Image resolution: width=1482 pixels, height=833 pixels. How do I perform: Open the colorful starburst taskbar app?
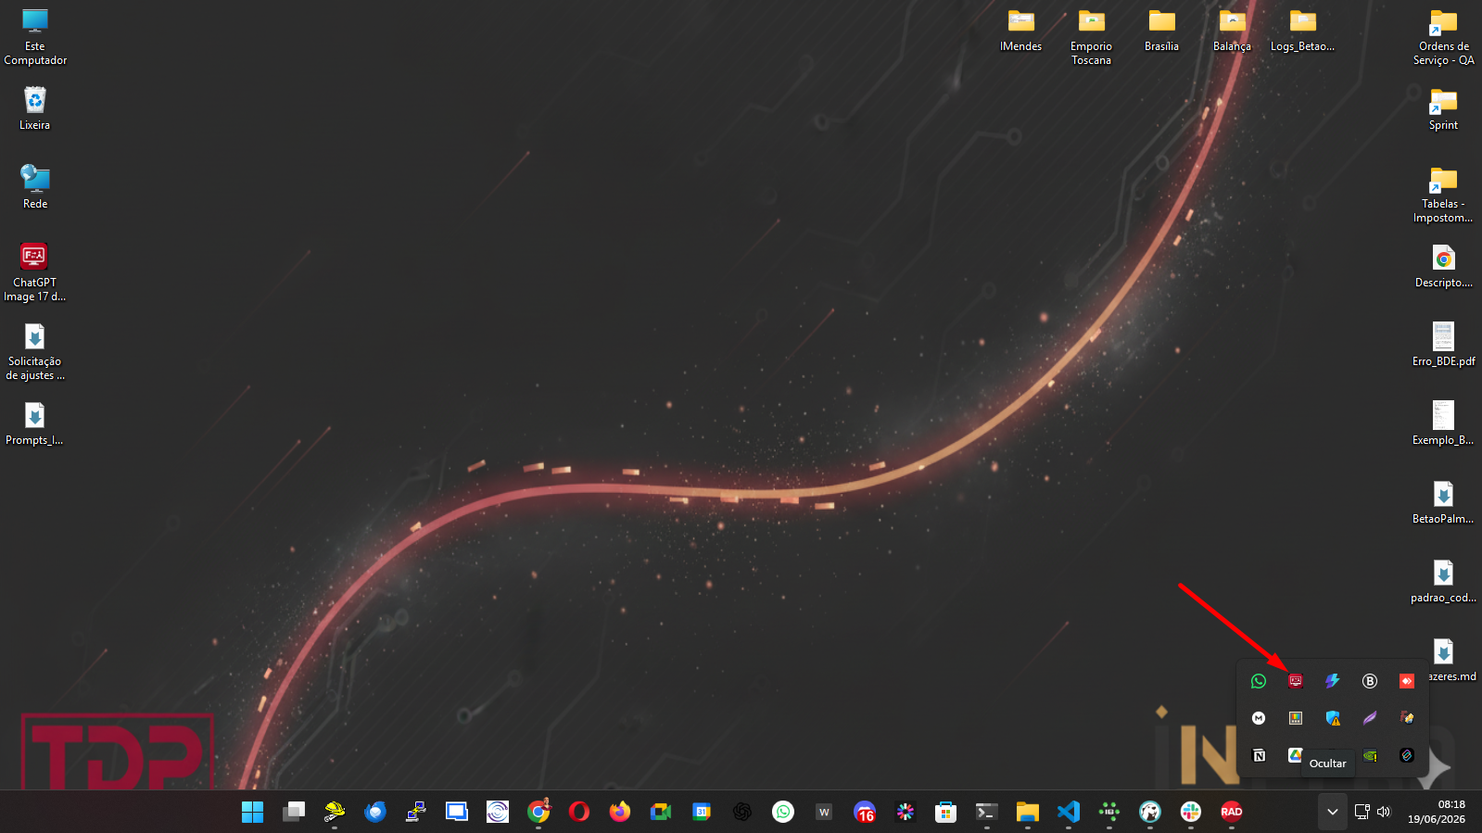(906, 812)
